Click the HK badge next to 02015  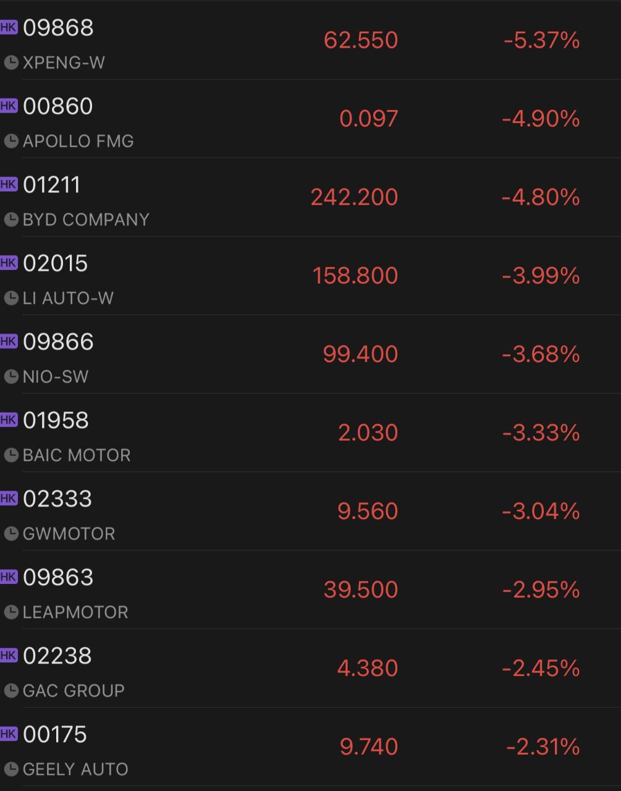(9, 263)
